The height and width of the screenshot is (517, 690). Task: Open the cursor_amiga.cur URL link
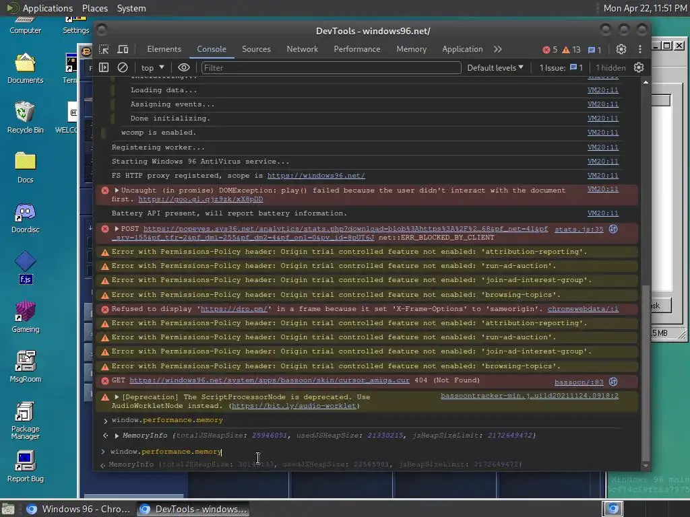point(270,380)
